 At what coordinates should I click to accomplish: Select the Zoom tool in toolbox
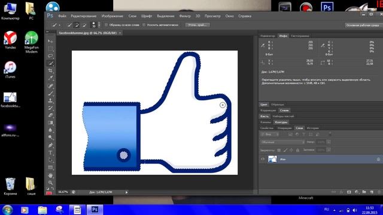50,182
